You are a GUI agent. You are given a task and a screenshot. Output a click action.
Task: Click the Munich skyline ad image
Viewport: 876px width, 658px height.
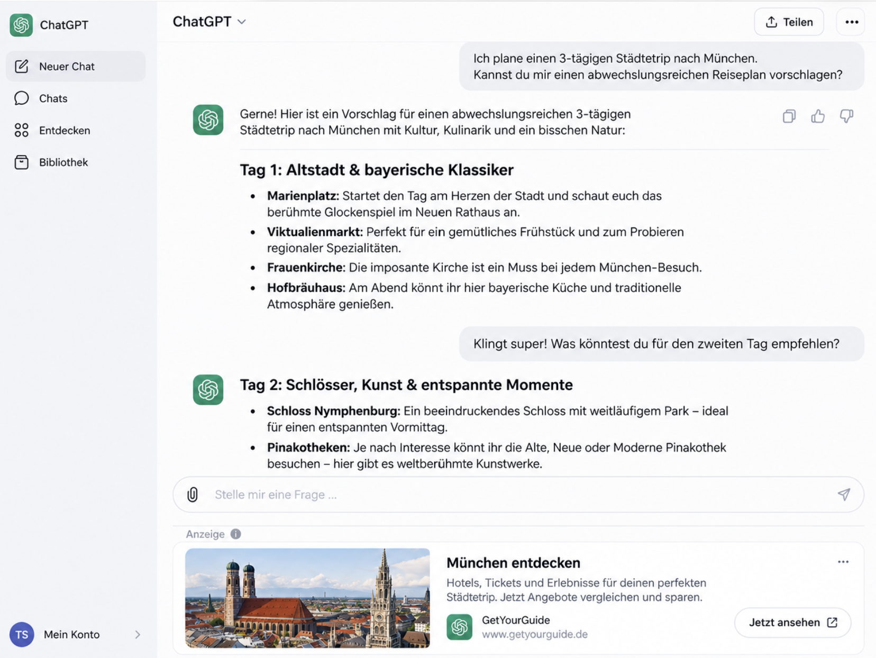click(307, 598)
